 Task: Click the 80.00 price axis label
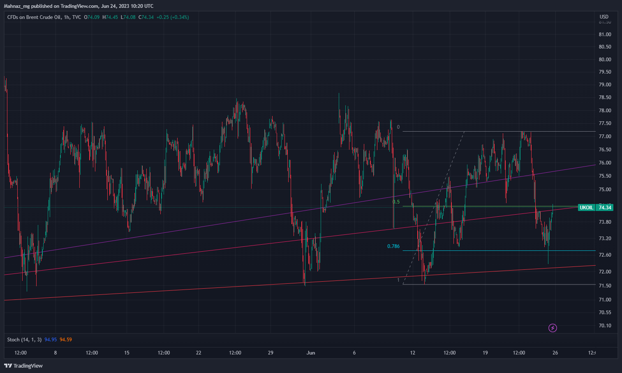[x=605, y=59]
